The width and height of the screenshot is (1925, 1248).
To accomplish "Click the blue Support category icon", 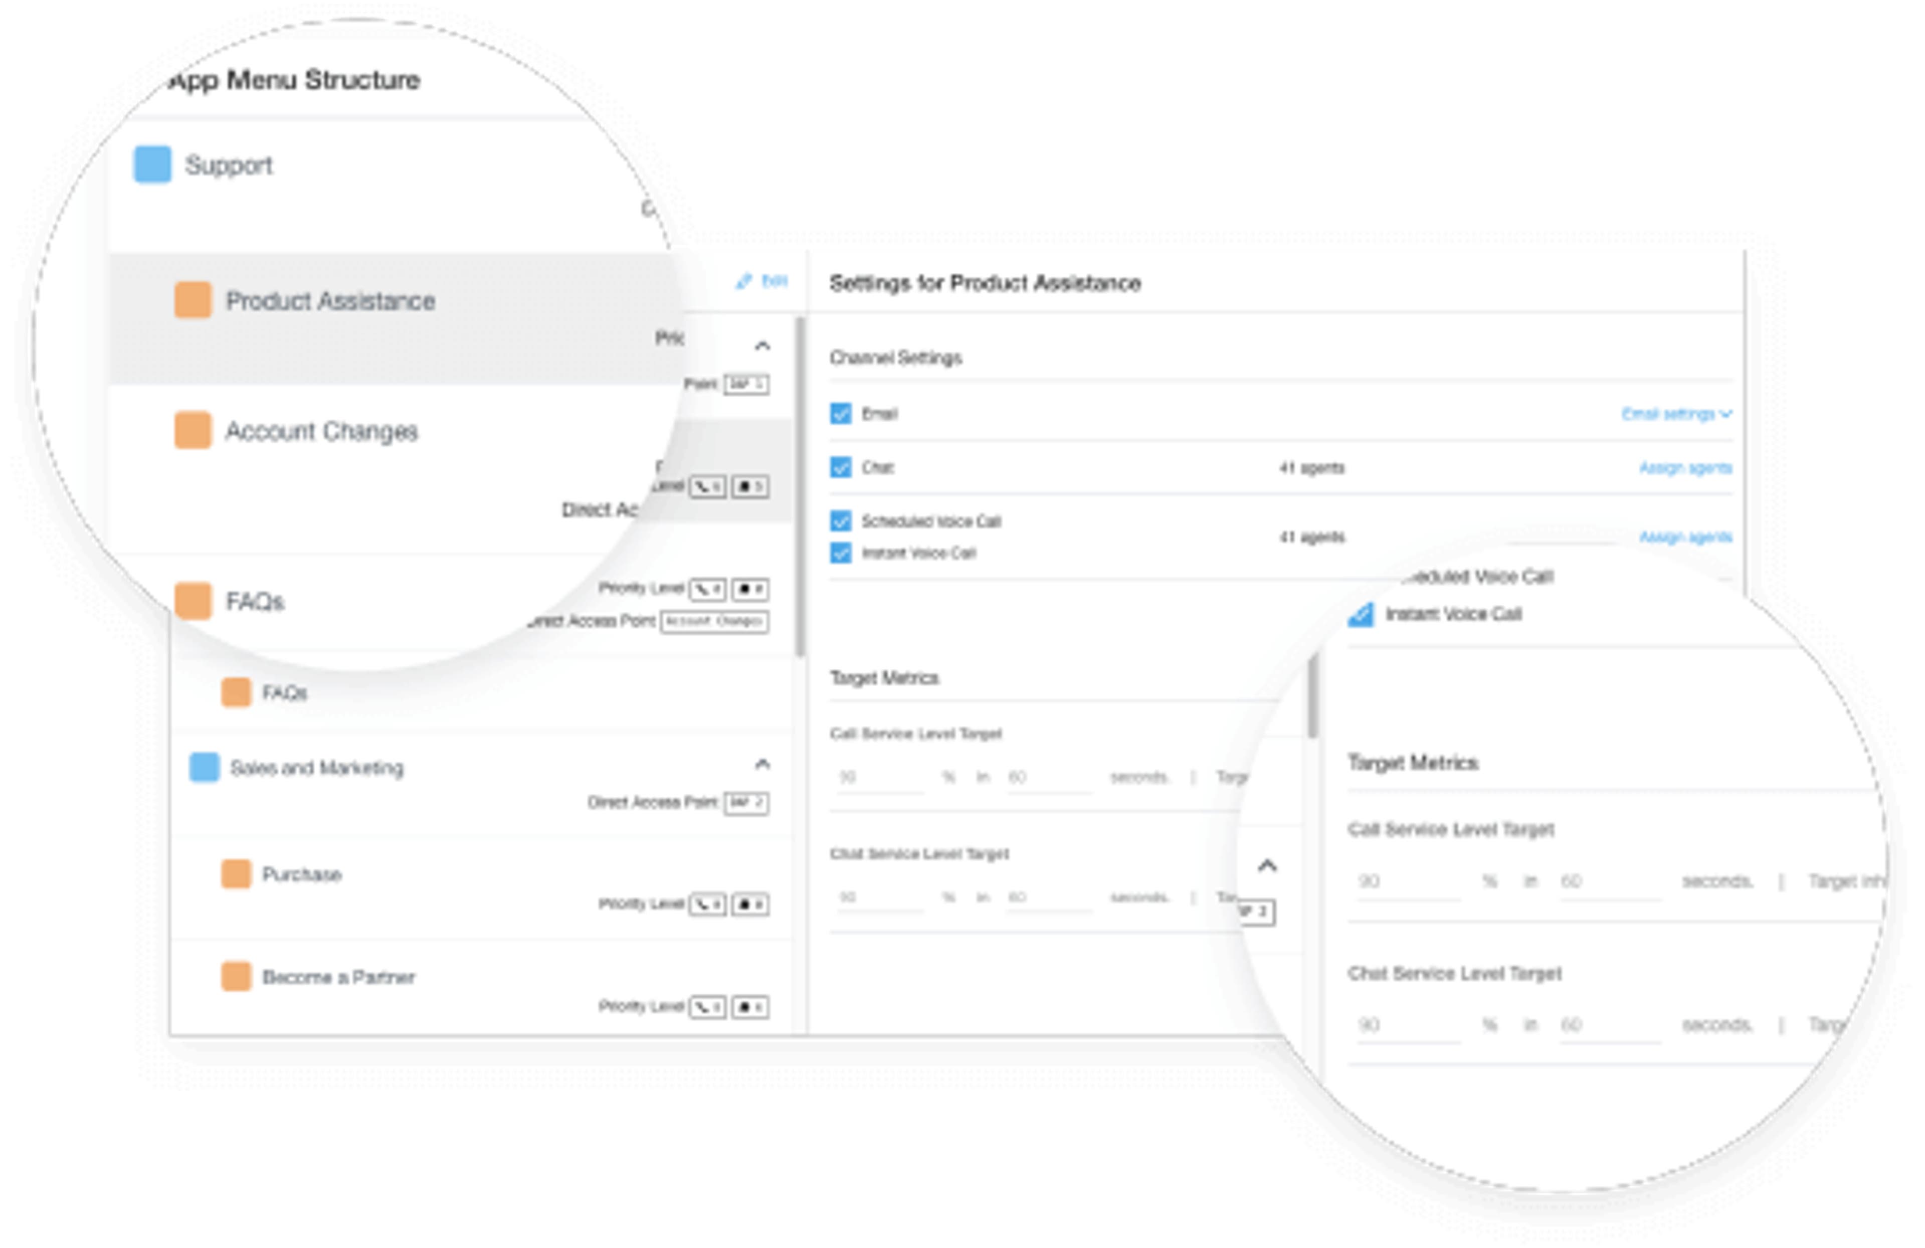I will 152,164.
